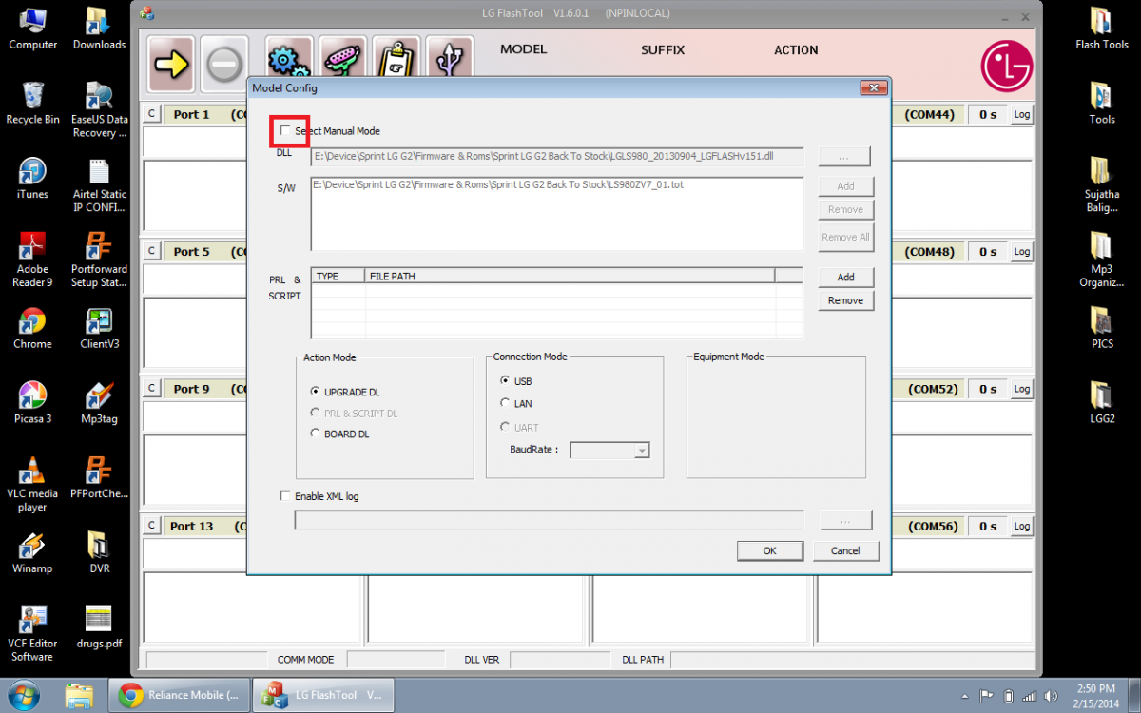1141x713 pixels.
Task: Open Log for the COM52 port
Action: (1021, 389)
